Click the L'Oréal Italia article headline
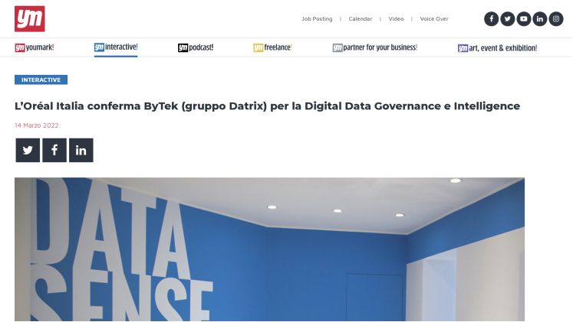This screenshot has width=573, height=322. tap(267, 106)
